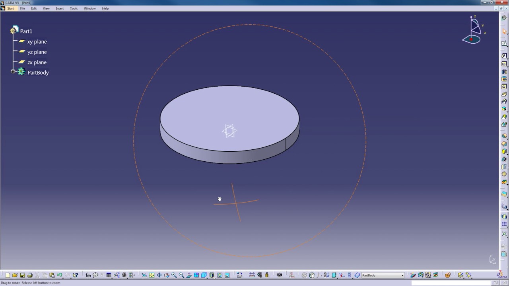Open the View menu
509x286 pixels.
46,8
